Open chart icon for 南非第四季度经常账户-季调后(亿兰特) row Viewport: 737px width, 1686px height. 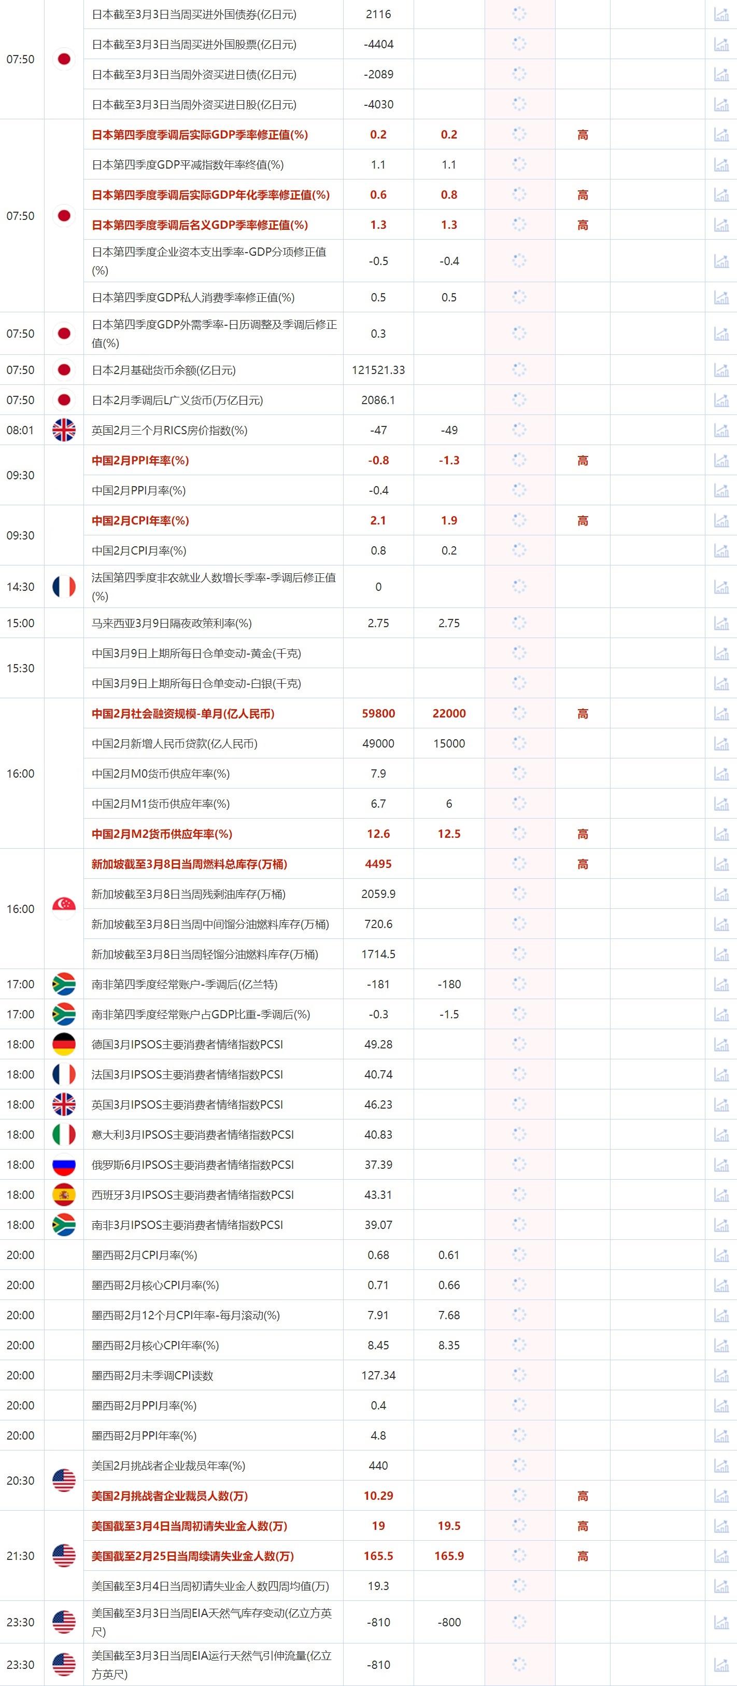pyautogui.click(x=721, y=985)
